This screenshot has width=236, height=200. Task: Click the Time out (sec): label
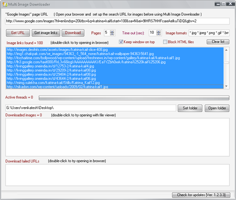tap(133, 33)
